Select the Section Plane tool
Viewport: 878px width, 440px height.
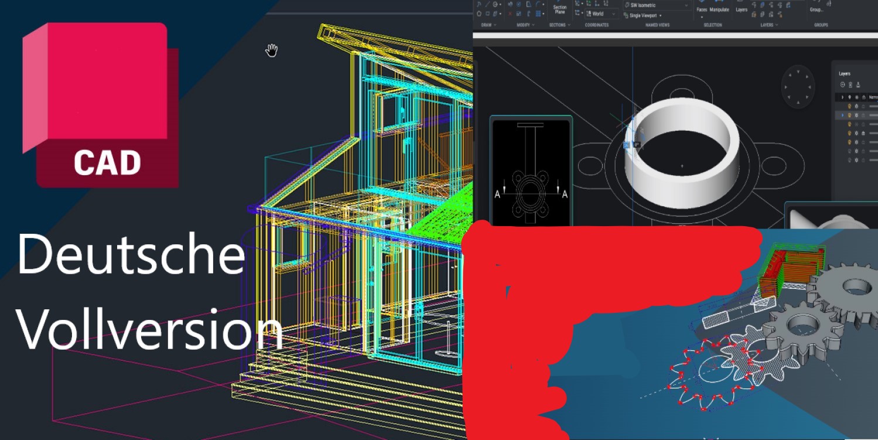(559, 8)
